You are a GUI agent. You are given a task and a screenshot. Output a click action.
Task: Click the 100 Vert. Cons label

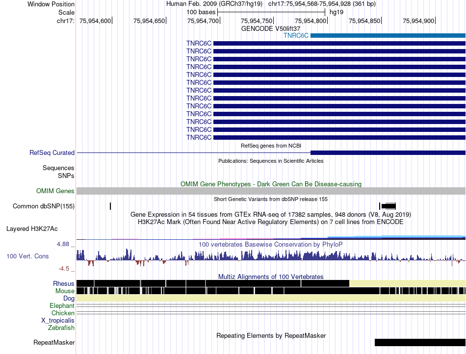pyautogui.click(x=27, y=256)
